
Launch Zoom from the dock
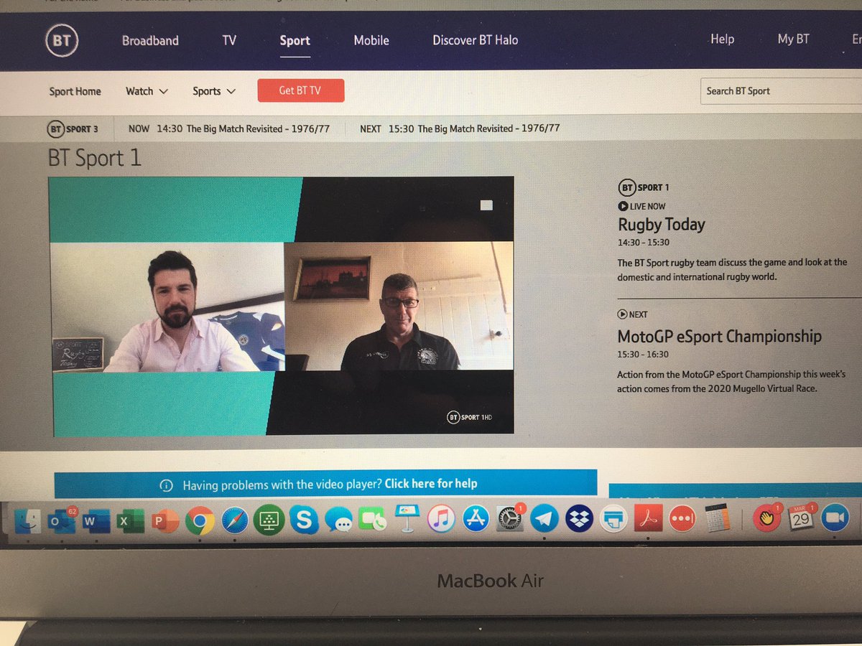click(x=835, y=518)
